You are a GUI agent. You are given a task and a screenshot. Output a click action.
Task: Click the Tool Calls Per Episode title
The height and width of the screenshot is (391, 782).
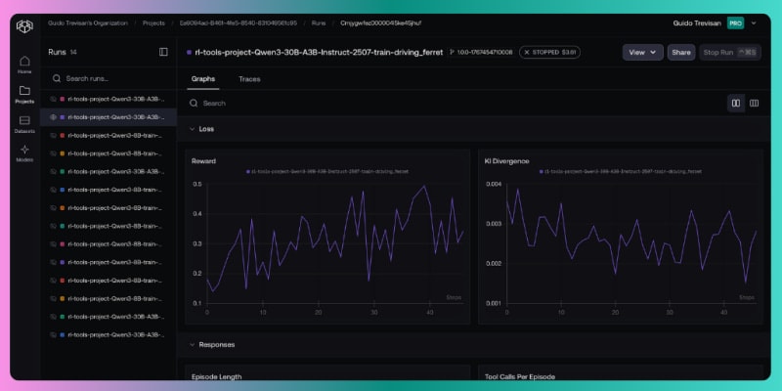pyautogui.click(x=520, y=376)
